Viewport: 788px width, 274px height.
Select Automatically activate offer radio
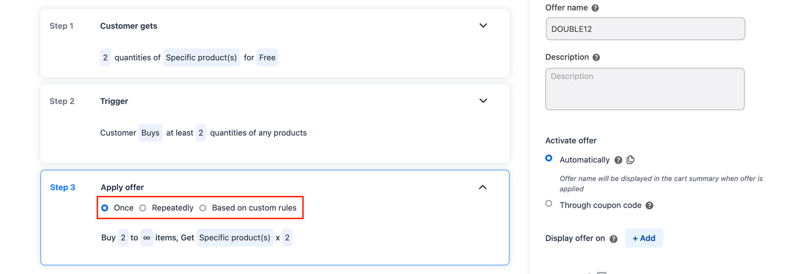549,159
